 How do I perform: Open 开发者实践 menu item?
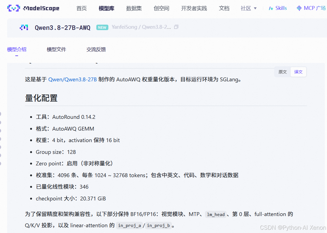tap(194, 8)
